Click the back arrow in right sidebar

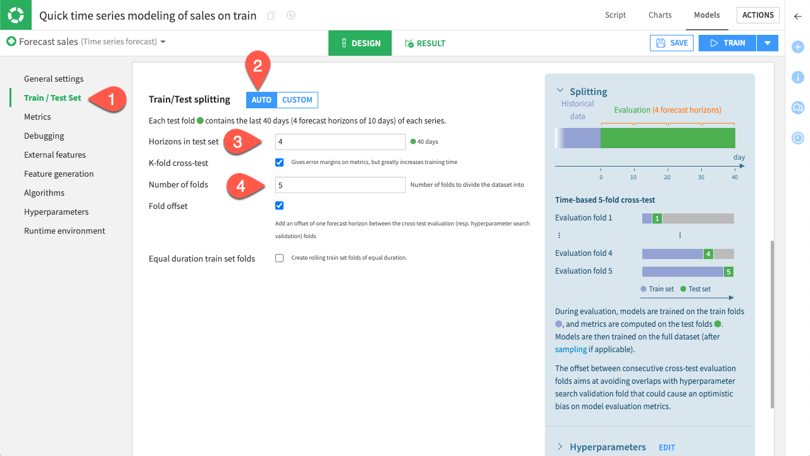click(797, 16)
